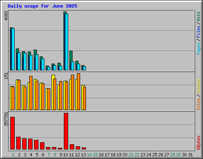Click day 6 on the date axis
The width and height of the screenshot is (203, 159).
43,155
